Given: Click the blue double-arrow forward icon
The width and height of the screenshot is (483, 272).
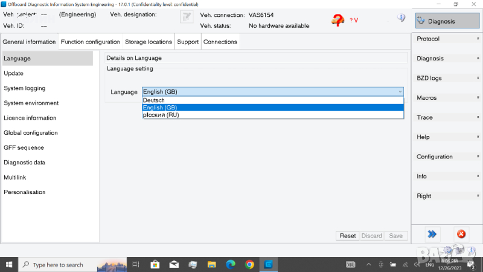Looking at the screenshot, I should point(432,234).
